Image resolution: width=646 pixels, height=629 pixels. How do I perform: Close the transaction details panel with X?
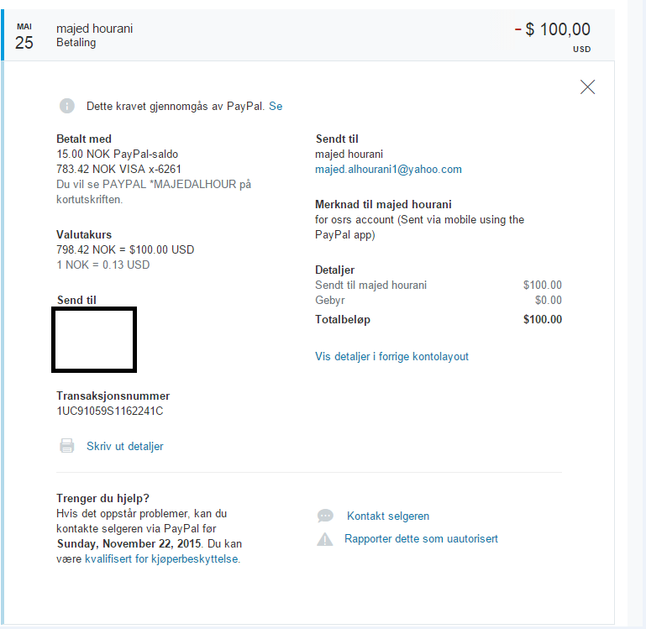587,86
